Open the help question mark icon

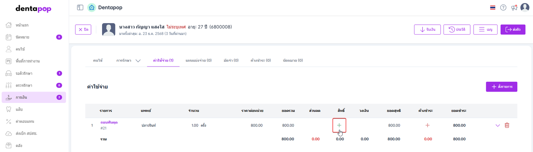pyautogui.click(x=503, y=7)
